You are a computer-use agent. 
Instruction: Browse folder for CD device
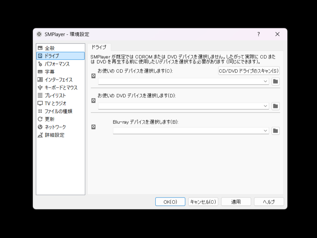tap(276, 81)
